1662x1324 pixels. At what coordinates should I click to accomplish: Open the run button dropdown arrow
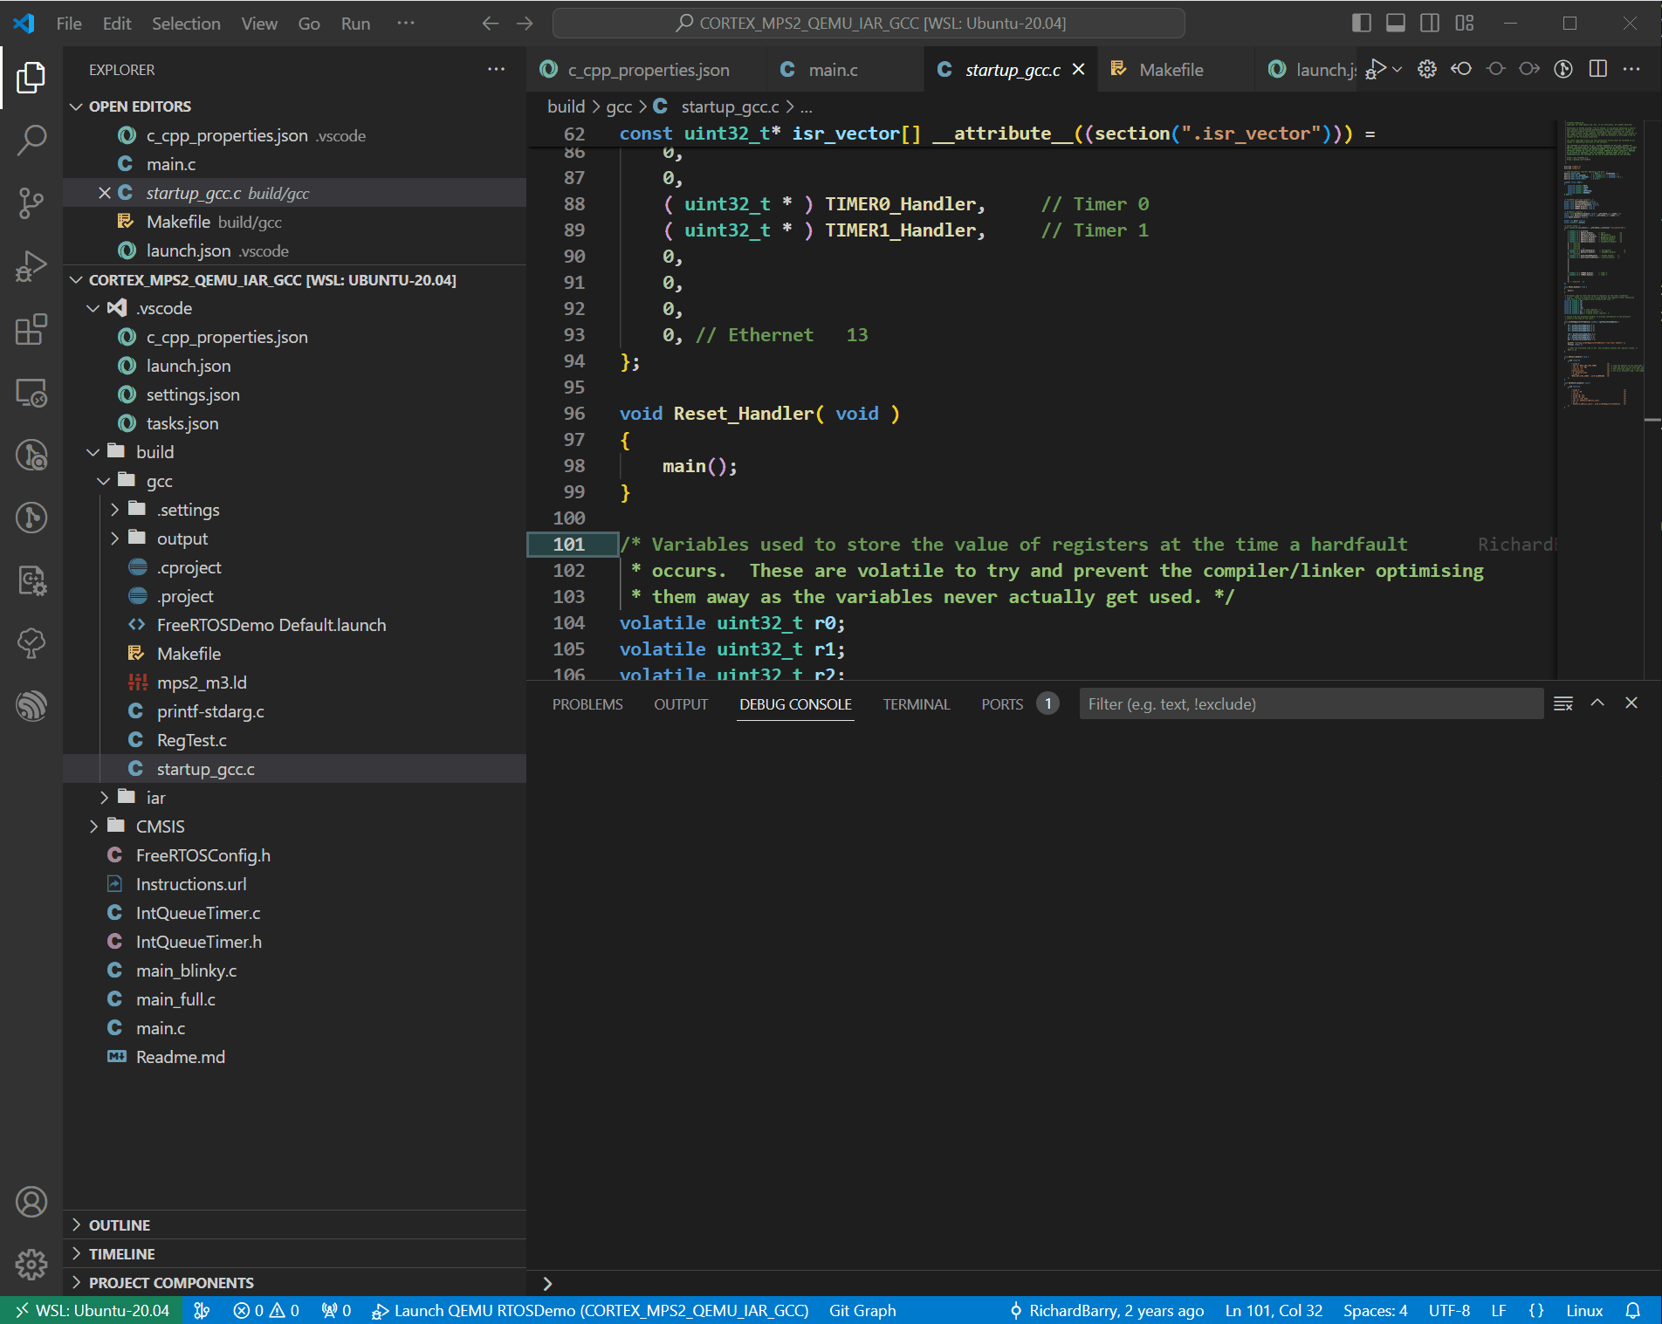[1398, 70]
